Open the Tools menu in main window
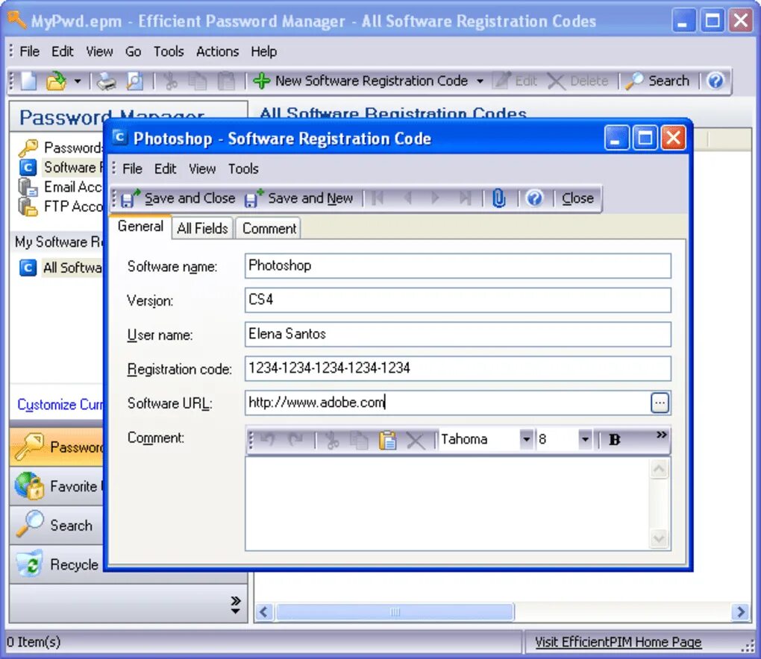 tap(169, 51)
